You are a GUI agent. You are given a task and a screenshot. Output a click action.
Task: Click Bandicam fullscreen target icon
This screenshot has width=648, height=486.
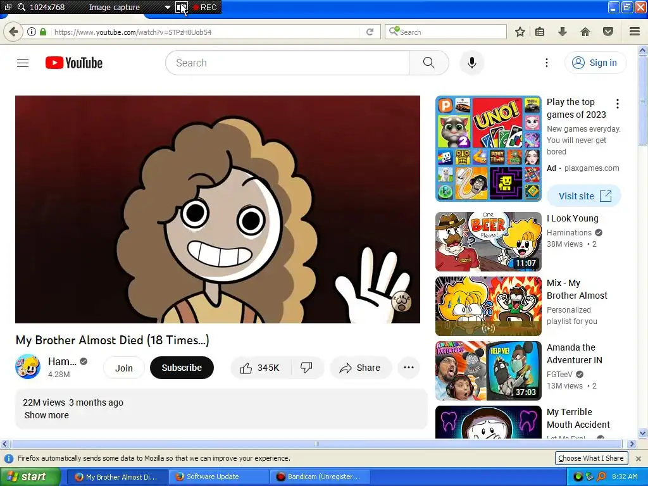tap(8, 7)
